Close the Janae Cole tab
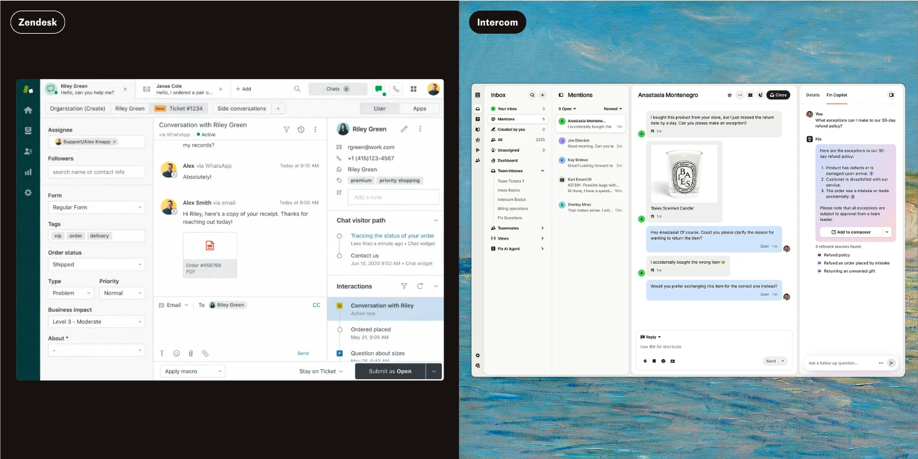The height and width of the screenshot is (459, 918). coord(221,89)
